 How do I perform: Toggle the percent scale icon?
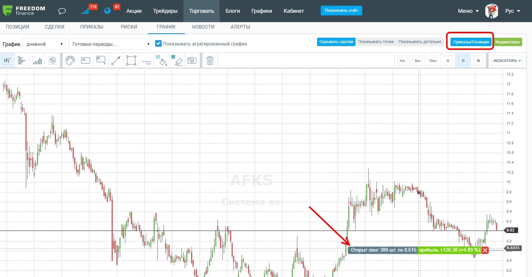click(x=53, y=61)
